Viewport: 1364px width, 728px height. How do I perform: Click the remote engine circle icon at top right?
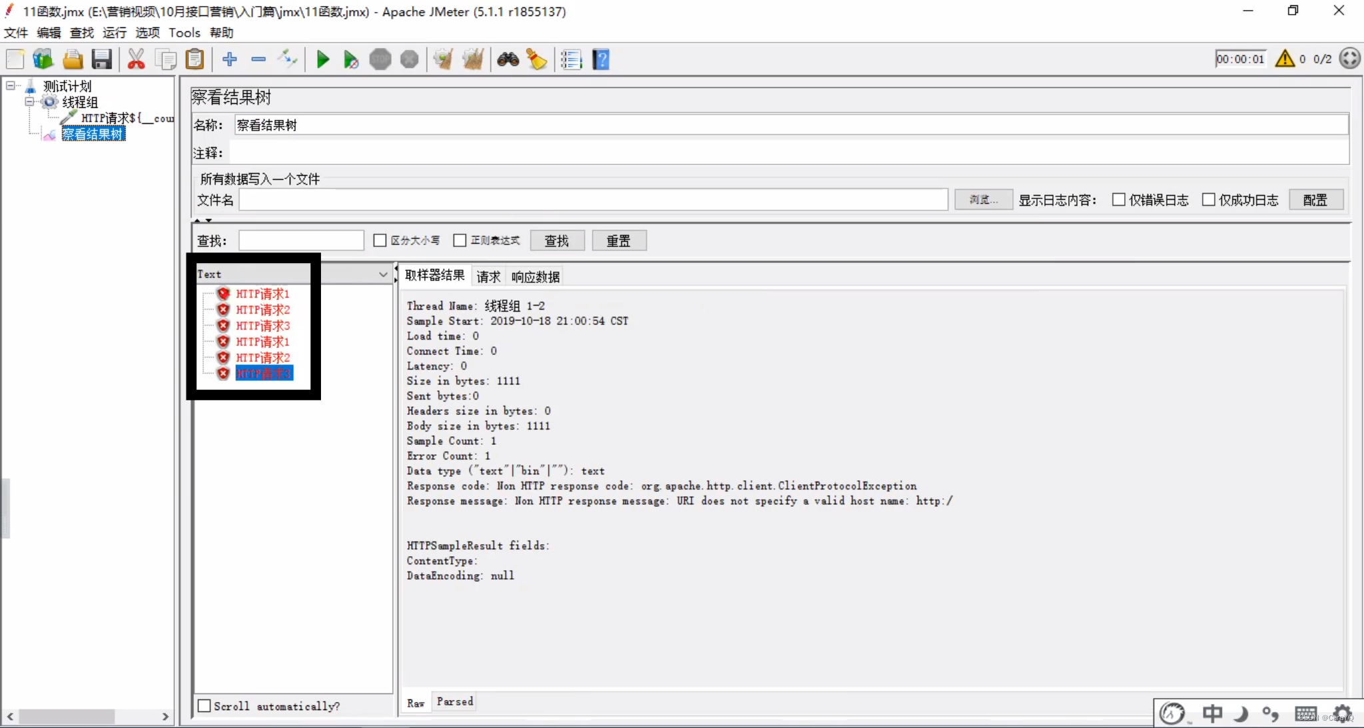[1349, 59]
